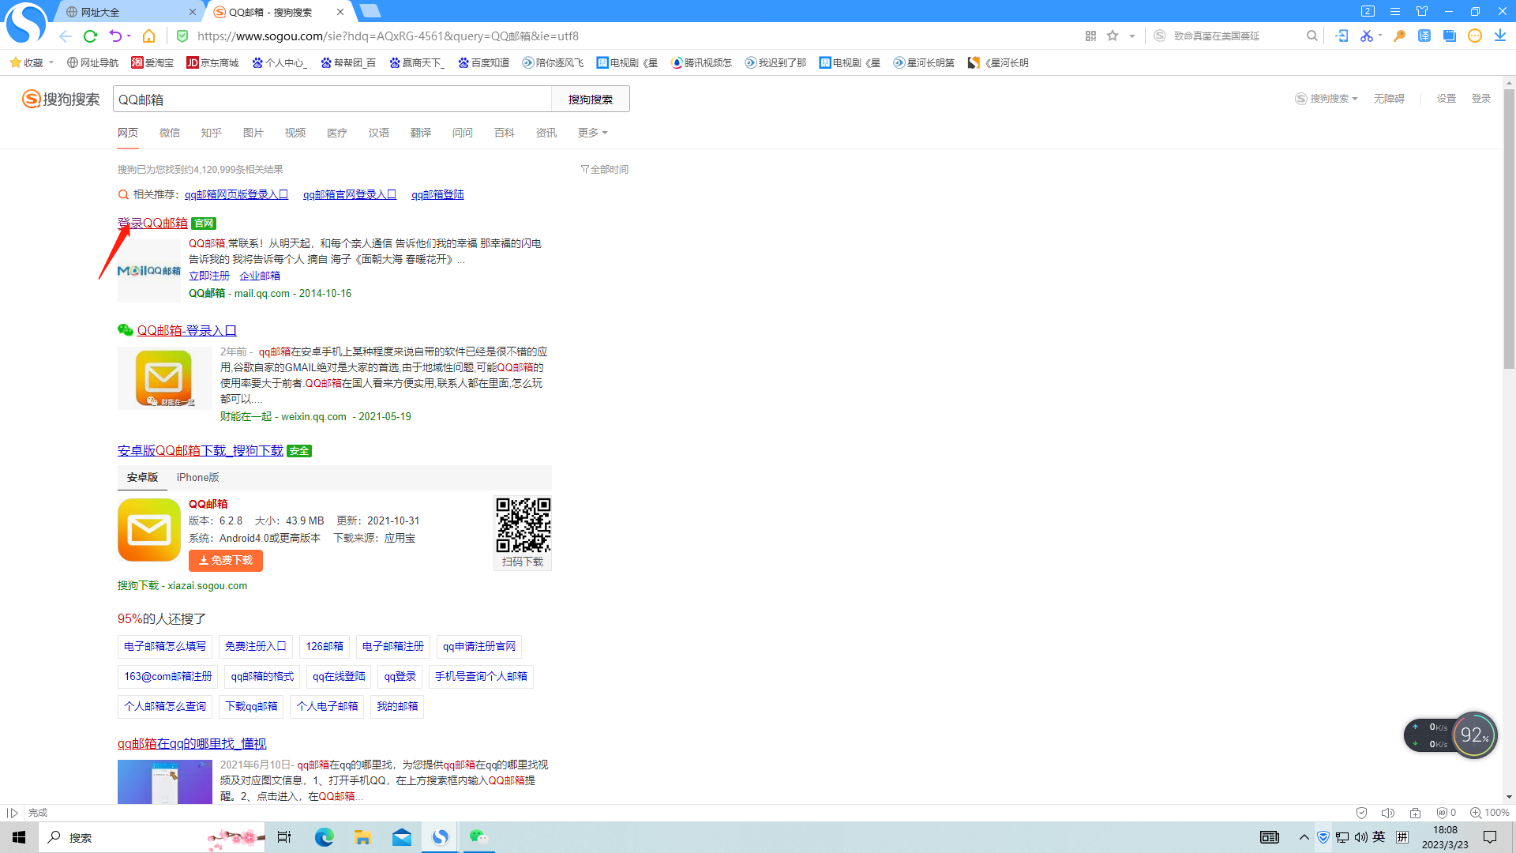This screenshot has width=1516, height=853.
Task: Open the QQ邮箱-登录入口 result link
Action: 187,330
